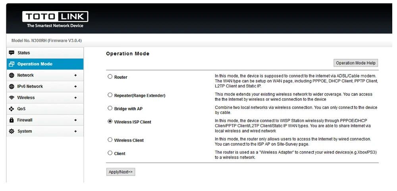Click the Firewall padlock icon
Image resolution: width=397 pixels, height=191 pixels.
(12, 120)
